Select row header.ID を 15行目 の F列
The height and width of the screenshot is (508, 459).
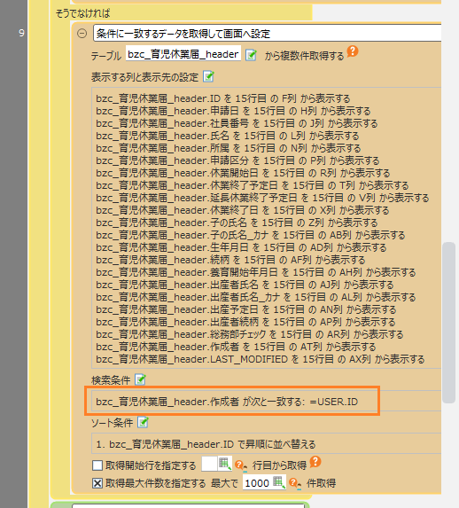pos(223,98)
